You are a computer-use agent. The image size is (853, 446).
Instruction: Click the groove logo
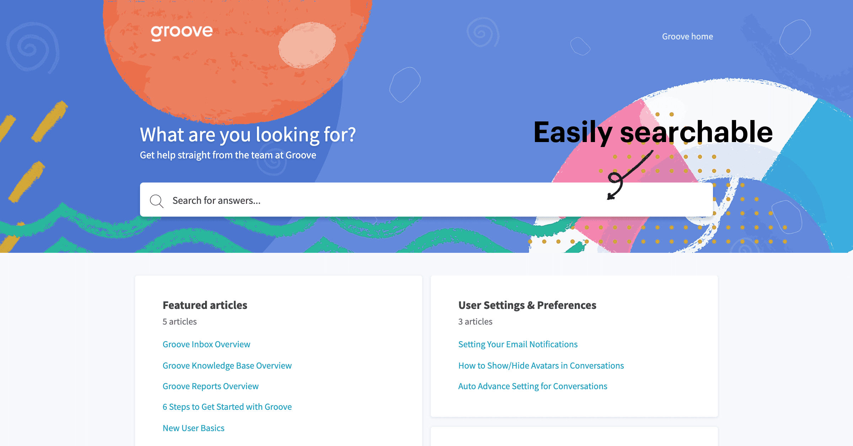point(182,32)
